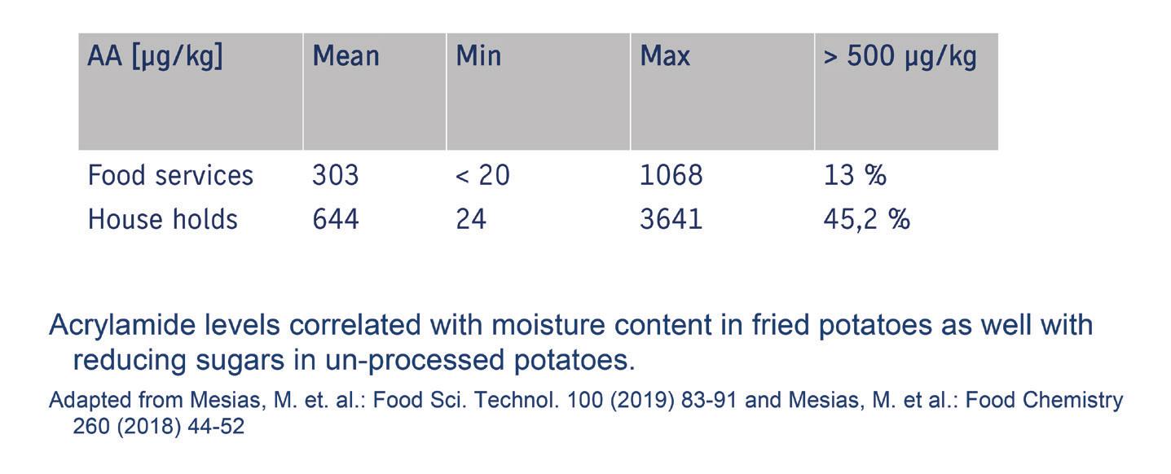Click the House holds minimum value 24
1171x474 pixels.
(x=471, y=220)
